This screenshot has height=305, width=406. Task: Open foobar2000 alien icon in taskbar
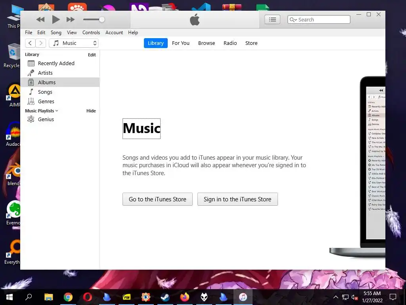204,297
